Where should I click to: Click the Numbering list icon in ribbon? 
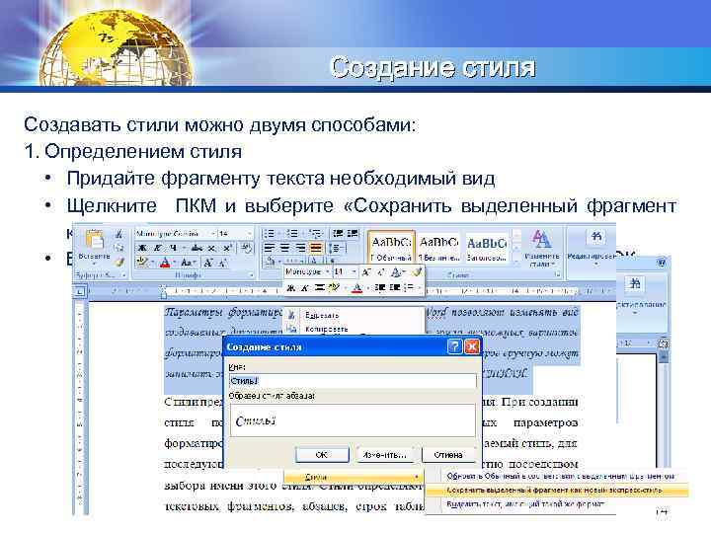[x=293, y=233]
